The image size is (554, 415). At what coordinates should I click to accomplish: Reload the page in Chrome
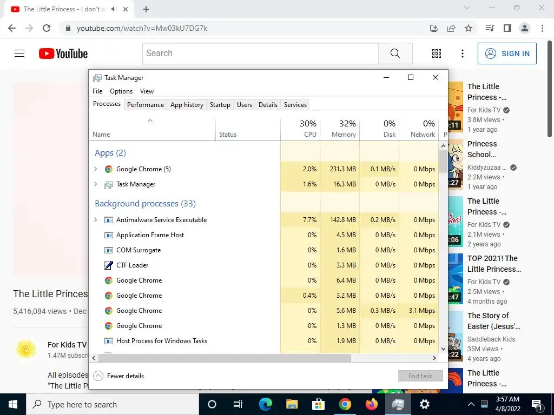(47, 28)
